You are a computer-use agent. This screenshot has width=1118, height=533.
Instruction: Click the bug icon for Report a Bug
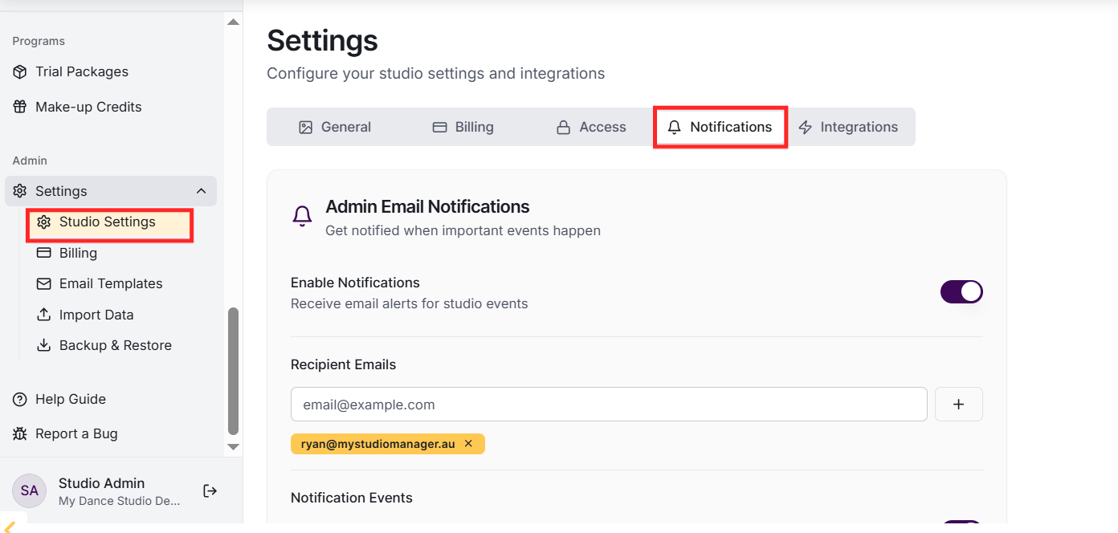coord(20,433)
